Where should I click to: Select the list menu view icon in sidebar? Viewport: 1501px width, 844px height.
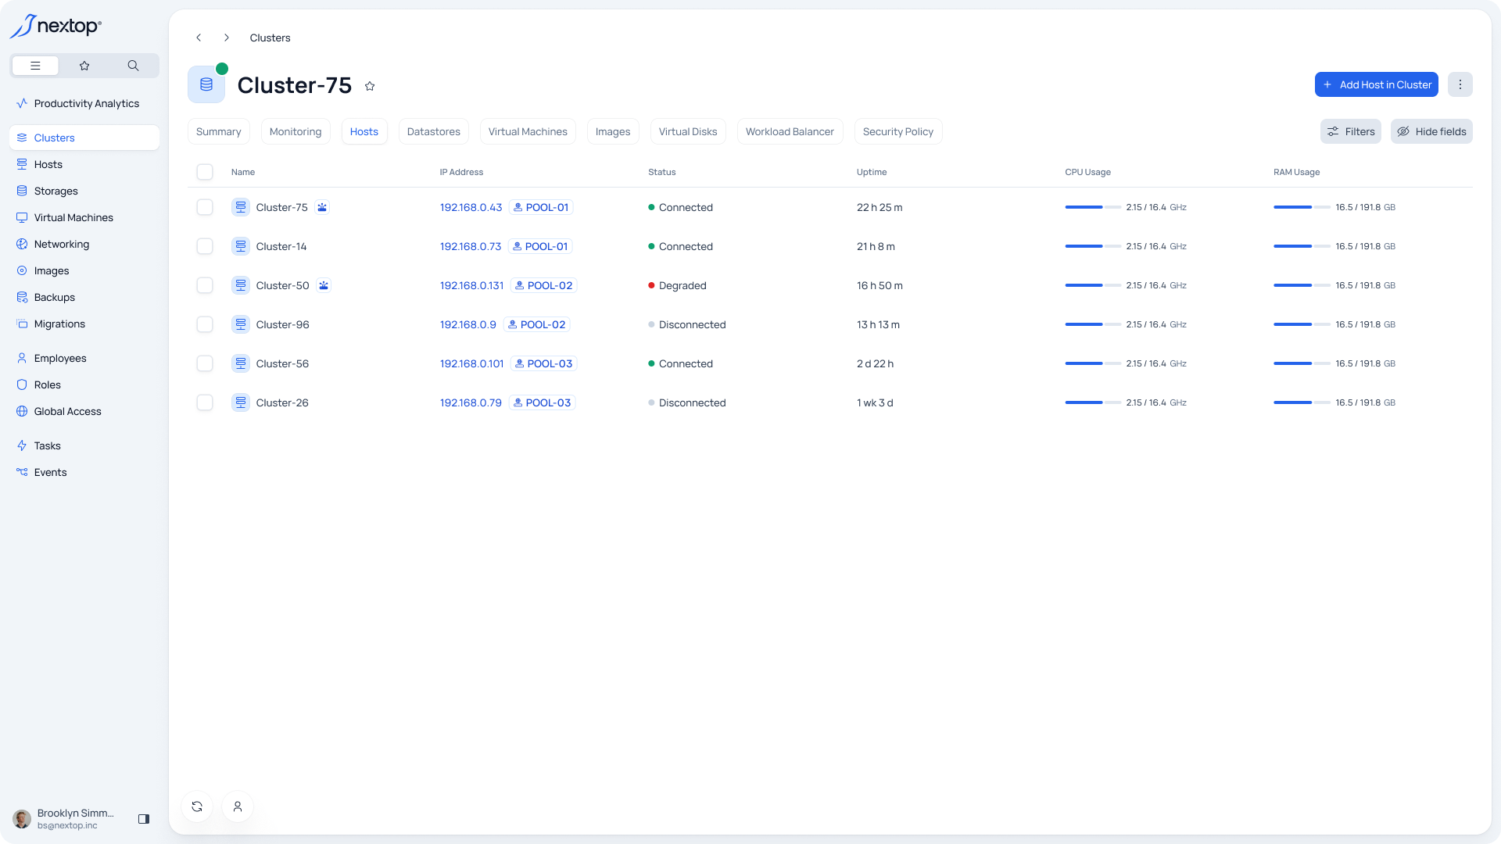[35, 66]
